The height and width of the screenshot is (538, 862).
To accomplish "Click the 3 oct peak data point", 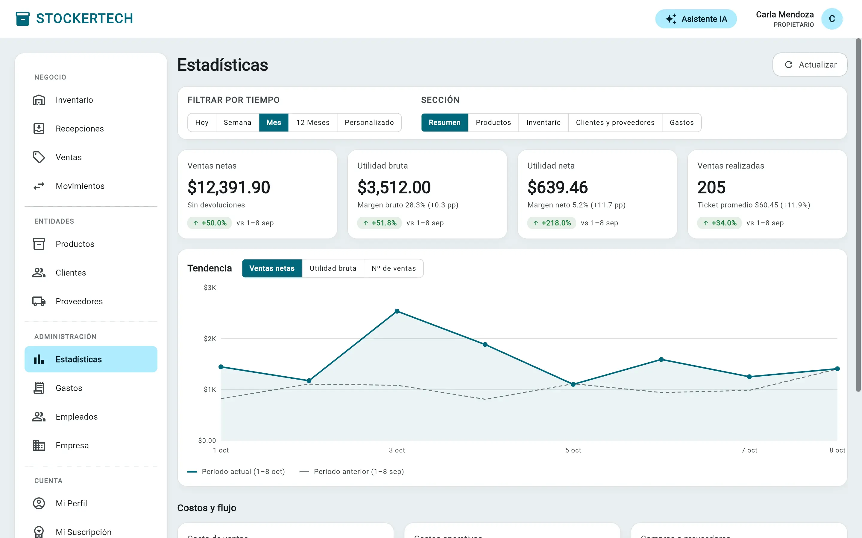I will (397, 311).
